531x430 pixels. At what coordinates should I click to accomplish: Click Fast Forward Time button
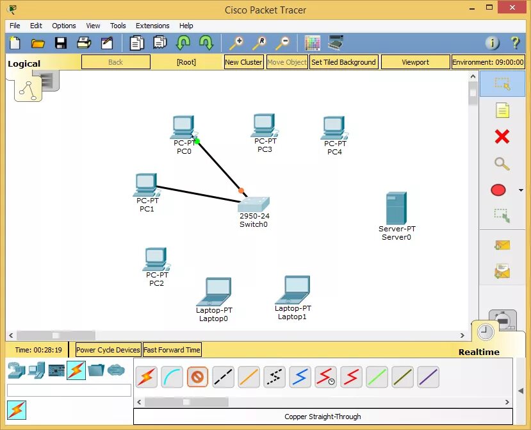coord(172,350)
